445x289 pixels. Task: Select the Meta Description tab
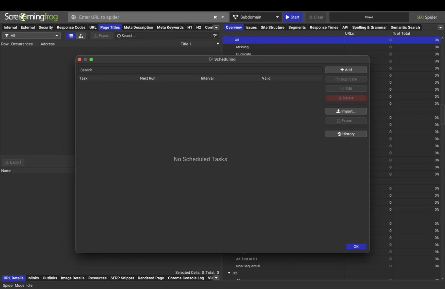pos(138,27)
